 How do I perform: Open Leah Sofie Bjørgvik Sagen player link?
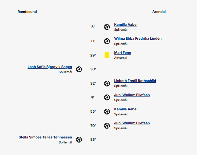click(x=50, y=67)
